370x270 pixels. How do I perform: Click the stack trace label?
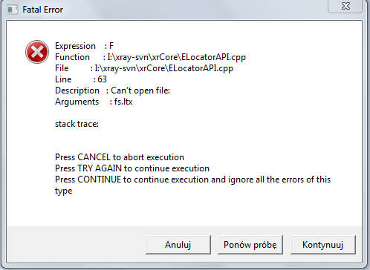point(77,124)
